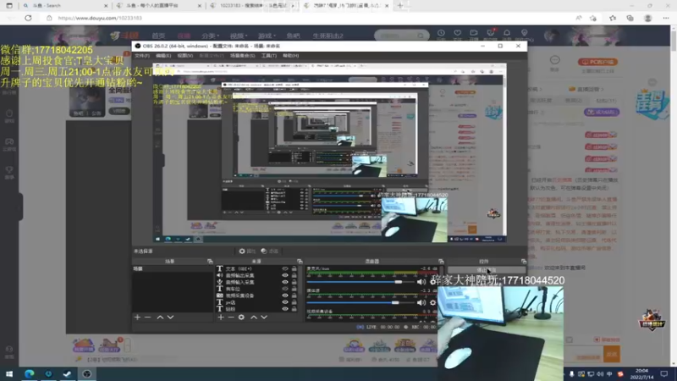Pop out the Scenes dock panel
The width and height of the screenshot is (677, 381).
[x=210, y=262]
